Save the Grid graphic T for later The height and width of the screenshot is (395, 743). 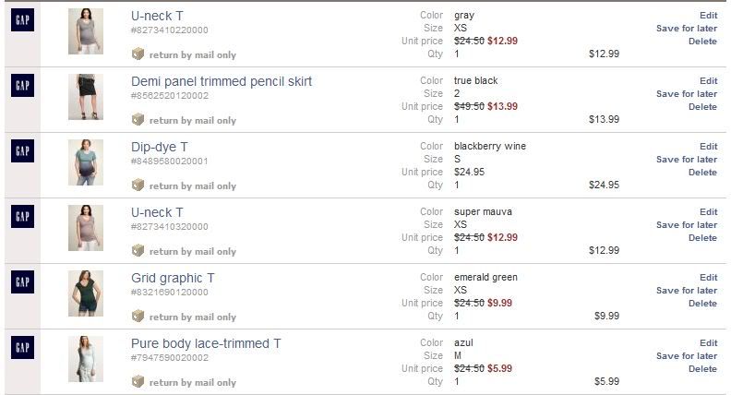pyautogui.click(x=686, y=291)
